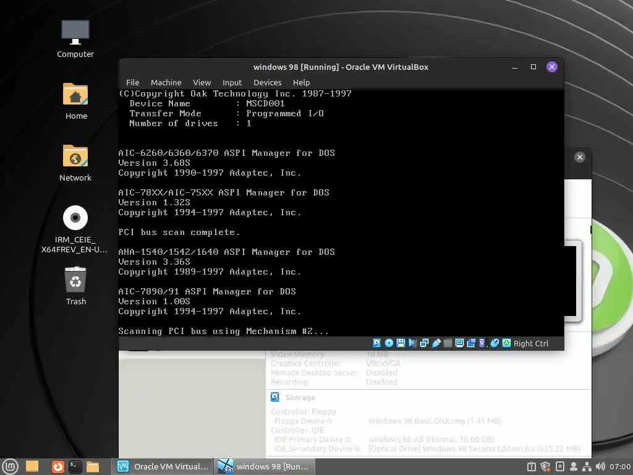Viewport: 633px width, 475px height.
Task: Click the update manager shield tray icon
Action: pos(545,466)
